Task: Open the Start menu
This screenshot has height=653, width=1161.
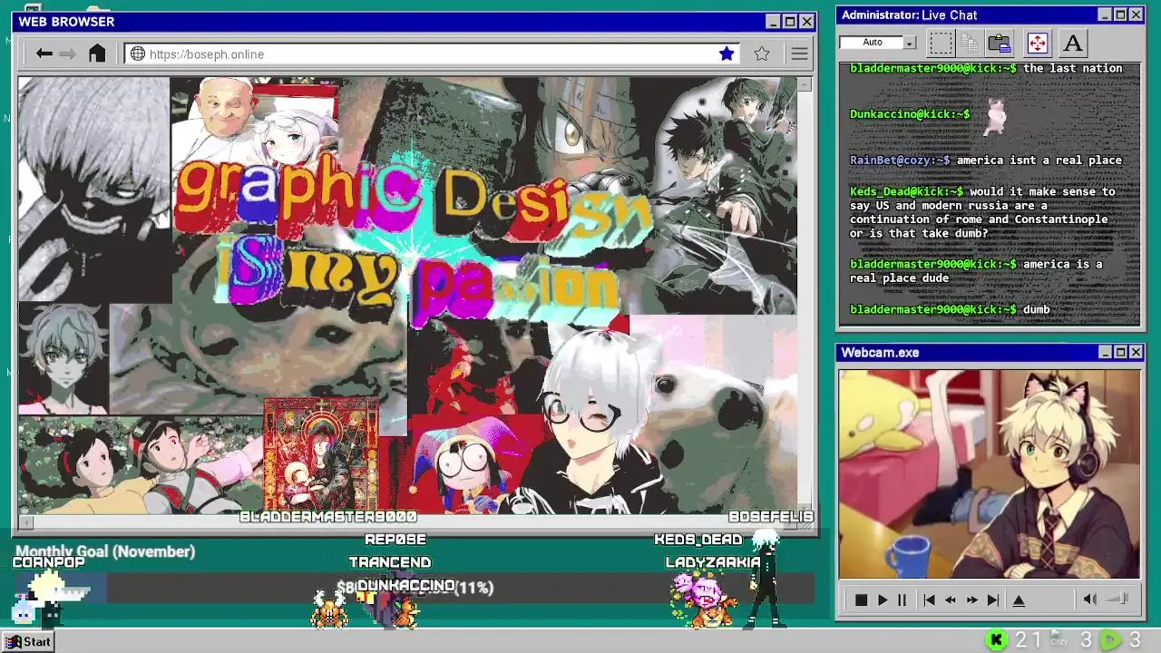Action: [29, 641]
